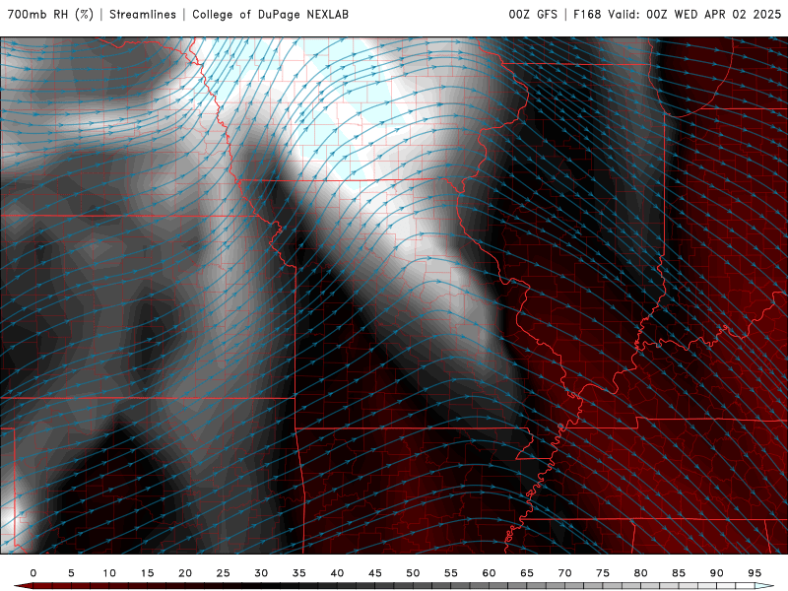The width and height of the screenshot is (788, 591).
Task: Click the "F168" forecast hour text
Action: pos(587,15)
